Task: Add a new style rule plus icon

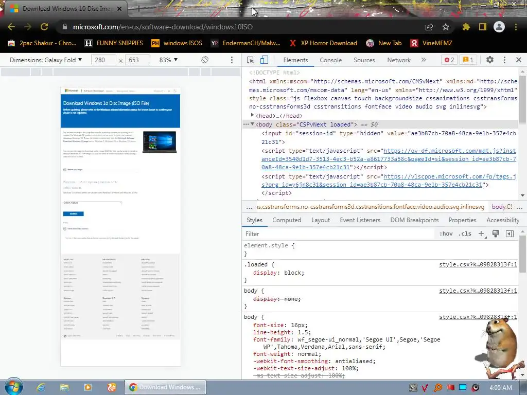Action: 481,234
